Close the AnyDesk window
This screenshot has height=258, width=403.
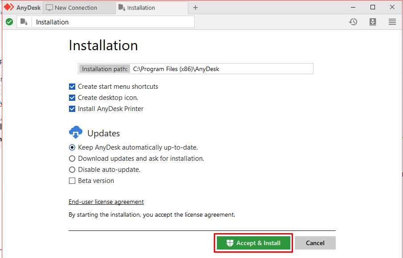(x=392, y=8)
